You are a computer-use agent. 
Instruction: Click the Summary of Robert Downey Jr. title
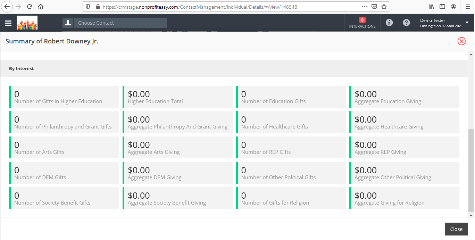52,41
